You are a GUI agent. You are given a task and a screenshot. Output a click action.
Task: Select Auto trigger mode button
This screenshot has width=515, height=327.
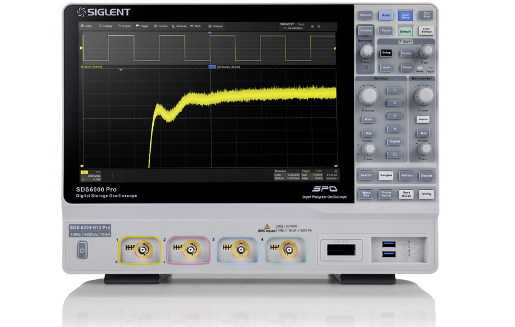[x=387, y=67]
